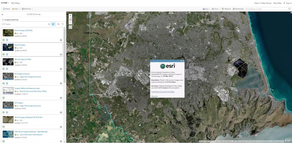Open Imagery Reference Basemap Layer title
The width and height of the screenshot is (292, 143).
(27, 88)
